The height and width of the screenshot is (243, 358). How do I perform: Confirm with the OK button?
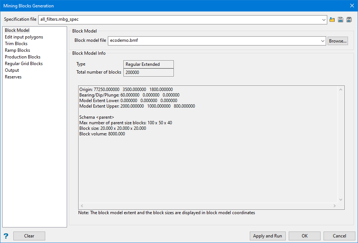coord(305,236)
